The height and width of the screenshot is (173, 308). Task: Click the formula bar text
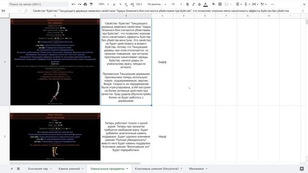pyautogui.click(x=161, y=11)
